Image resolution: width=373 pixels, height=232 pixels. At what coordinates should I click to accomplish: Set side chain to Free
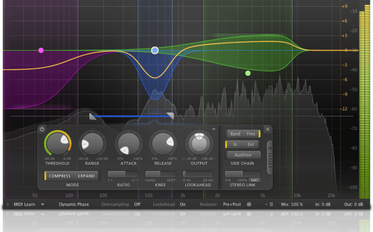coord(251,134)
